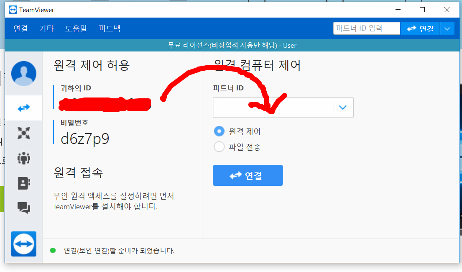Click the license banner 무료 라이선스 text
Screen dimensions: 462x272
click(x=232, y=46)
